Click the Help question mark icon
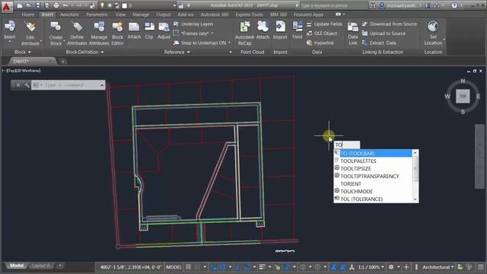 [454, 5]
